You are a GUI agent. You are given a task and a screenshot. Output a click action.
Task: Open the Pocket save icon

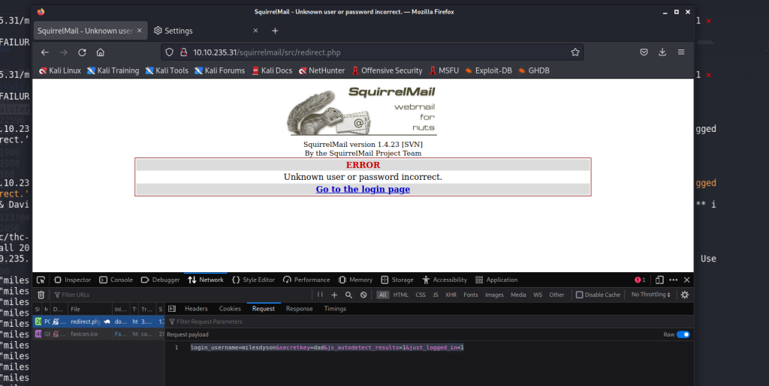[x=644, y=52]
